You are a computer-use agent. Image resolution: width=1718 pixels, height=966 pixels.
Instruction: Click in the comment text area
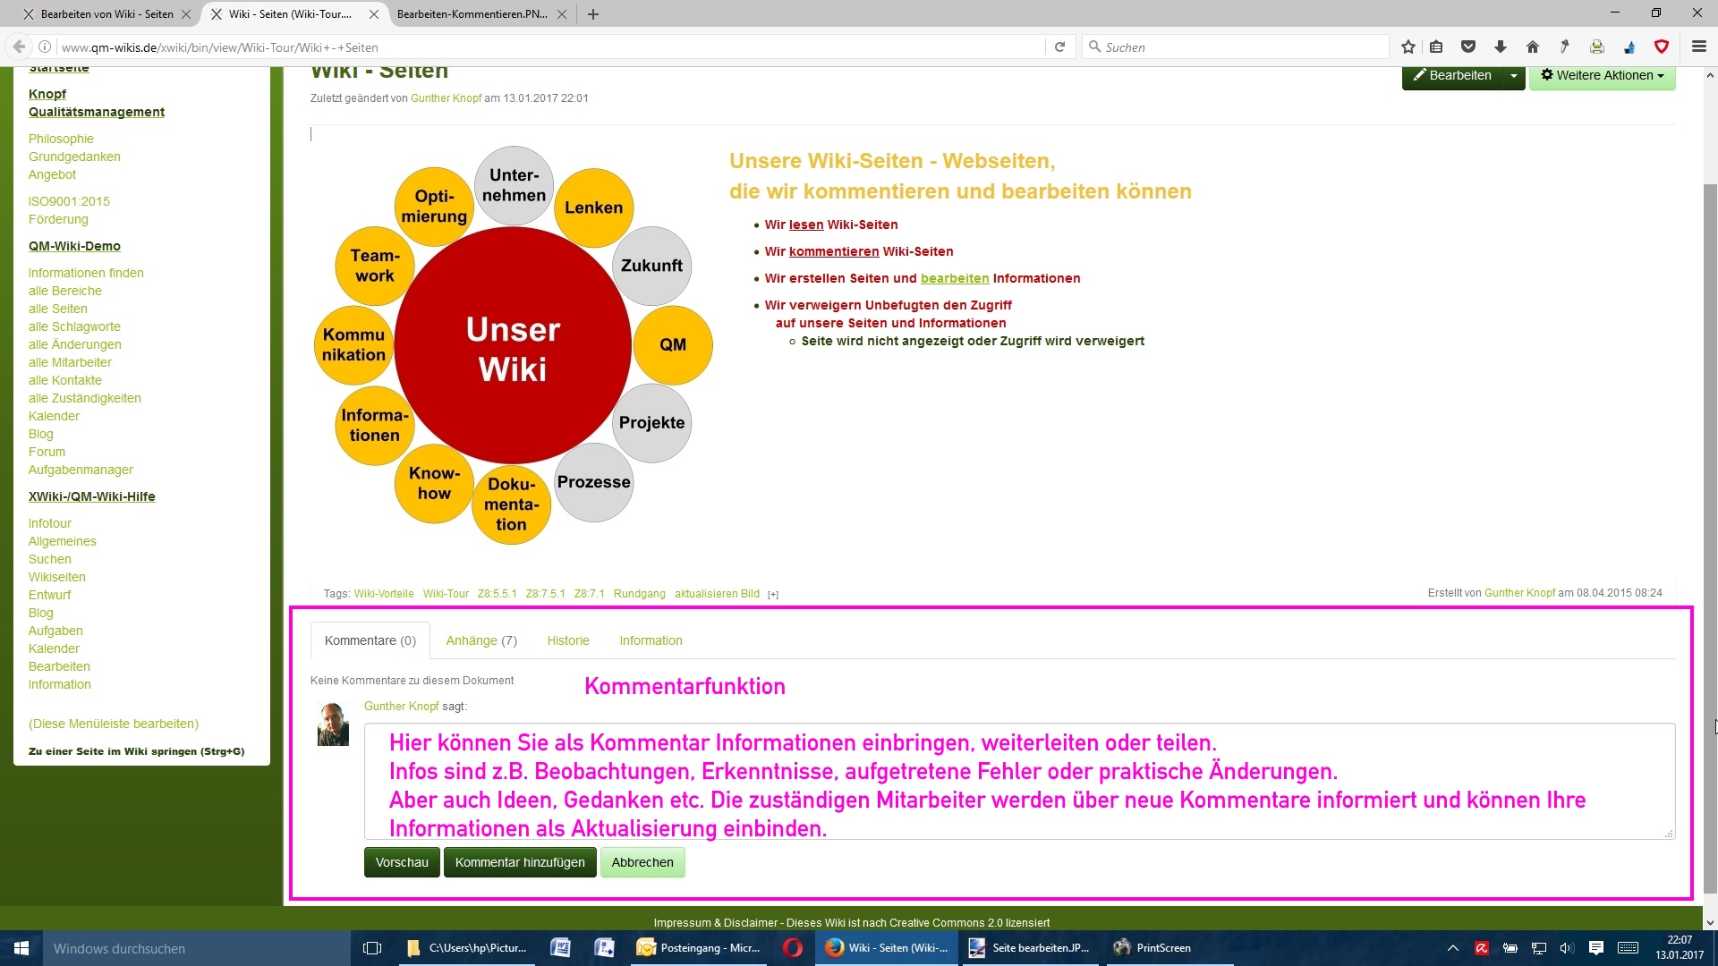[x=1018, y=781]
